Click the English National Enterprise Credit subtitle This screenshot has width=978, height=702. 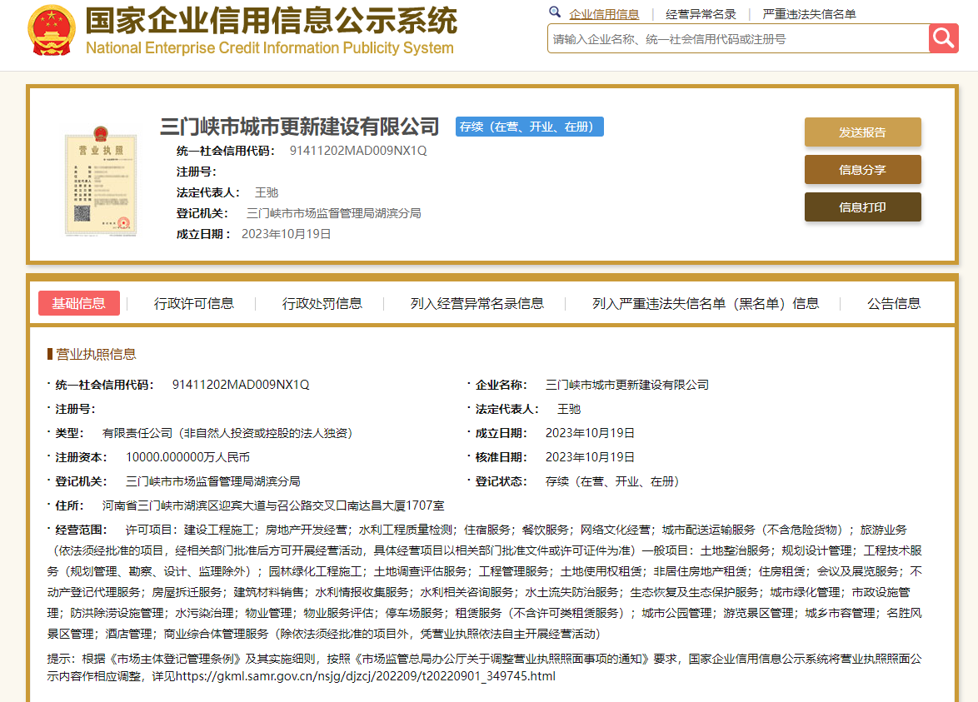coord(269,48)
